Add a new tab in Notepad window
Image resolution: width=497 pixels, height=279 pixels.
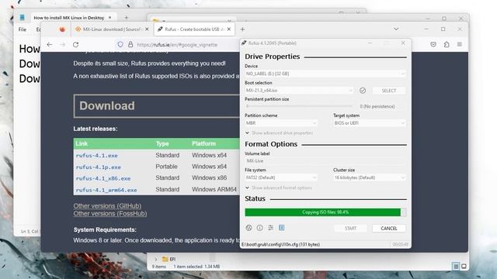pyautogui.click(x=126, y=18)
